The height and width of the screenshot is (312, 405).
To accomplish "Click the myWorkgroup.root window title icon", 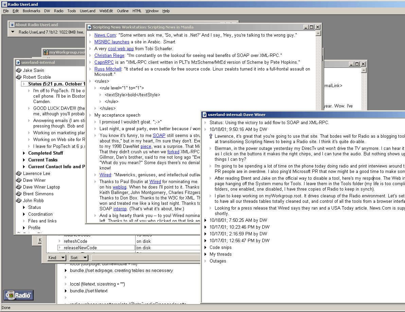I will pos(46,52).
